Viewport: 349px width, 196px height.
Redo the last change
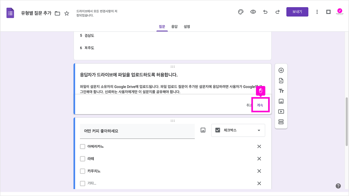coord(277,12)
